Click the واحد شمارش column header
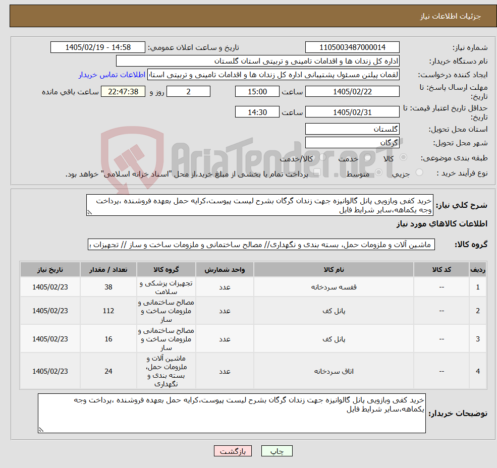This screenshot has width=497, height=468. point(225,270)
